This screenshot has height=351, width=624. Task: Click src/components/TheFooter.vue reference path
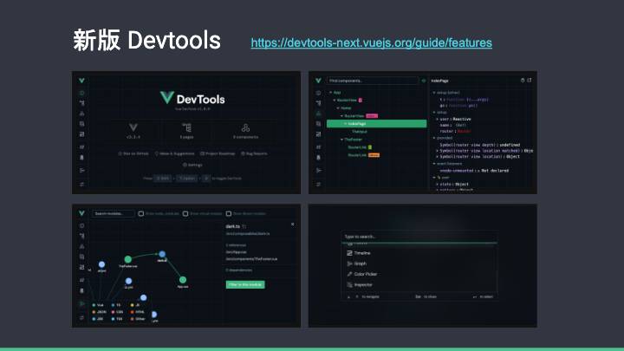pyautogui.click(x=251, y=259)
